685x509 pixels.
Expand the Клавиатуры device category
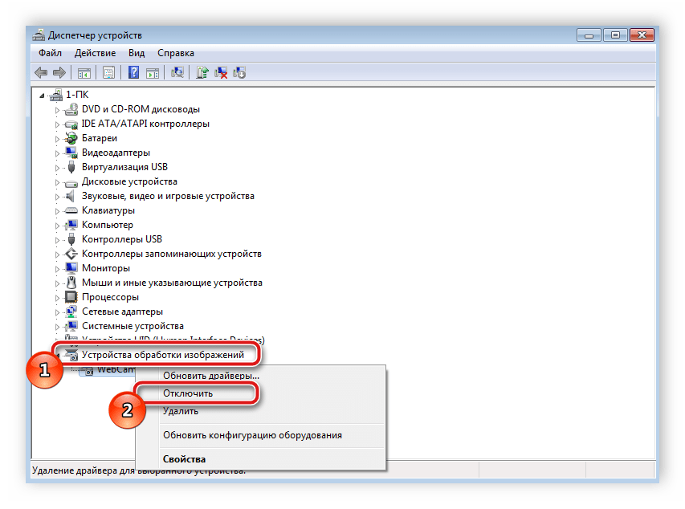(x=58, y=210)
